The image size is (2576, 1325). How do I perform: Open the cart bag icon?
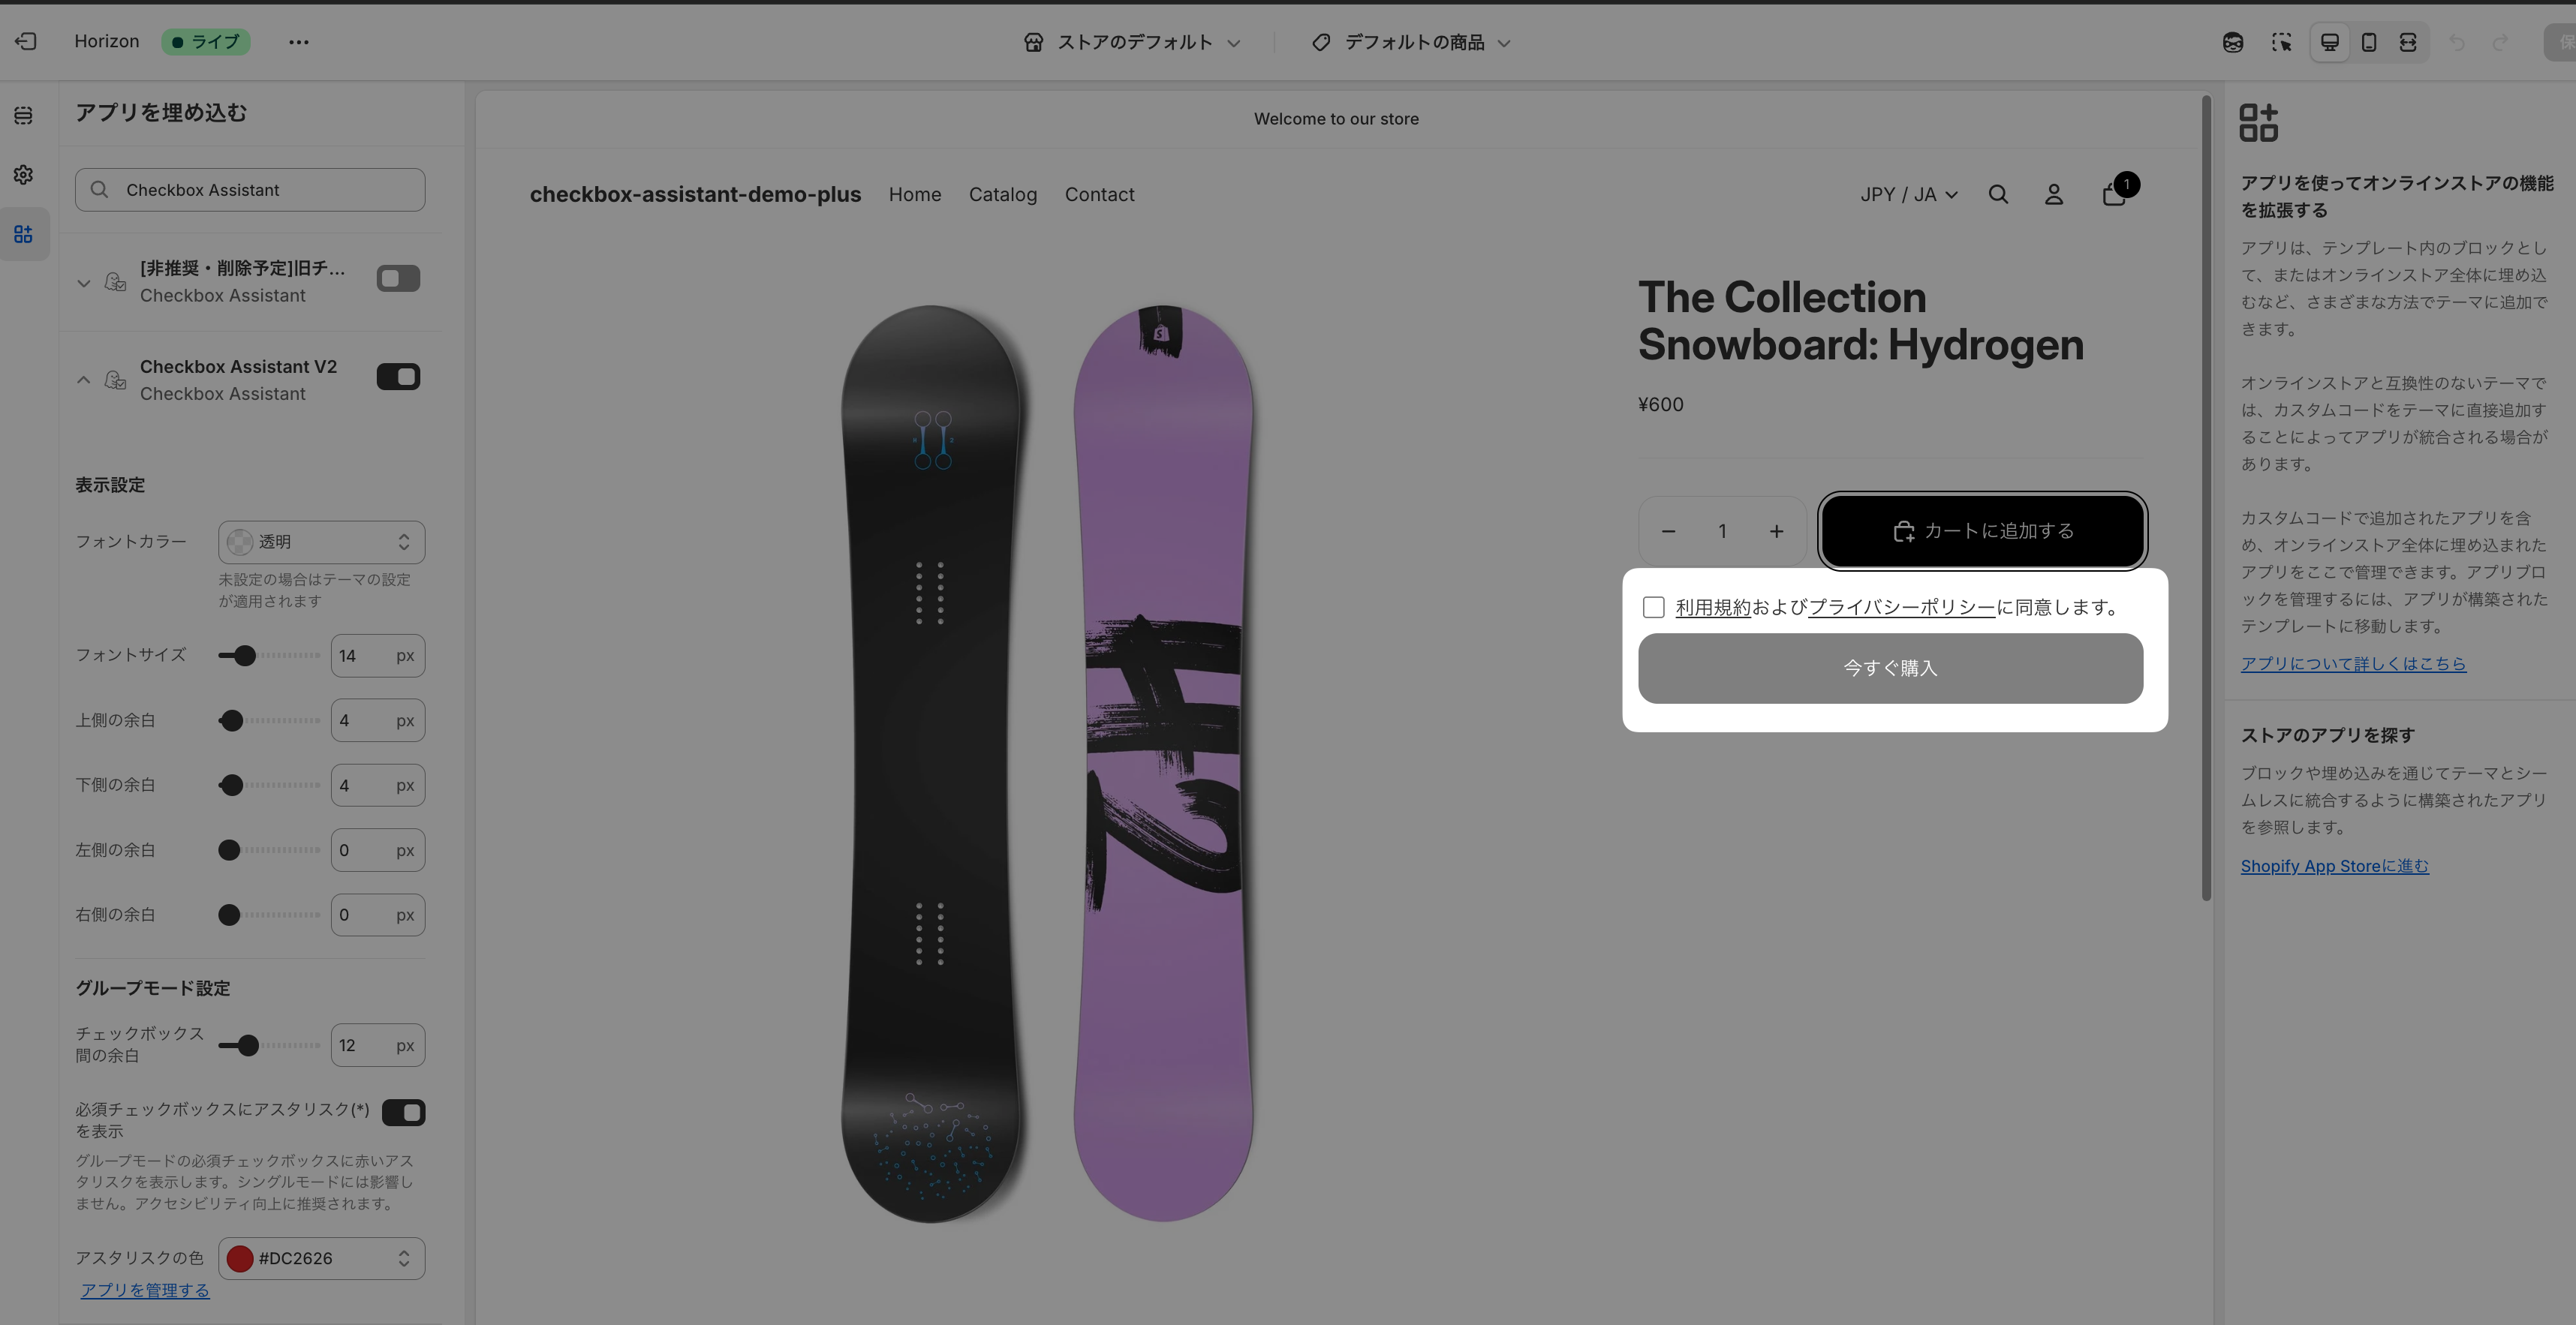pos(2113,194)
